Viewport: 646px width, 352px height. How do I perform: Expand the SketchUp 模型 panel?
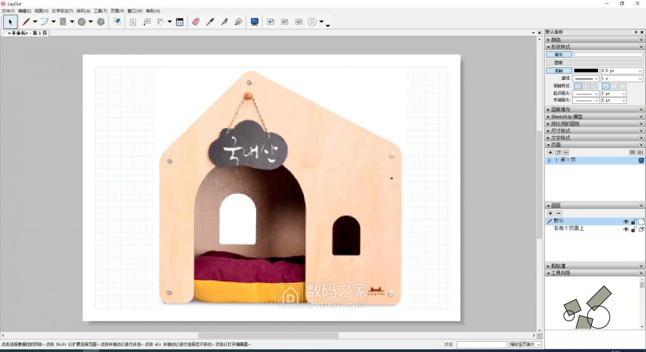566,117
